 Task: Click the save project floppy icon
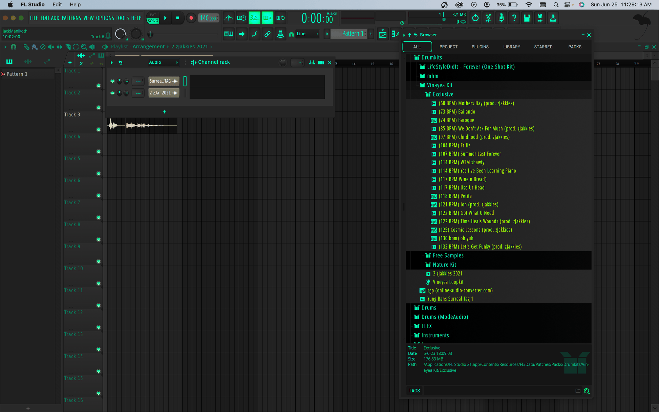pyautogui.click(x=527, y=18)
